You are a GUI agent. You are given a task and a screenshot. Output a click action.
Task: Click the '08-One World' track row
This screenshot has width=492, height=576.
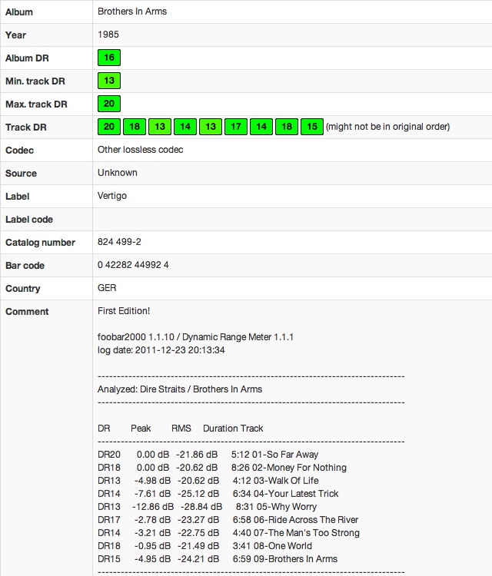[204, 546]
